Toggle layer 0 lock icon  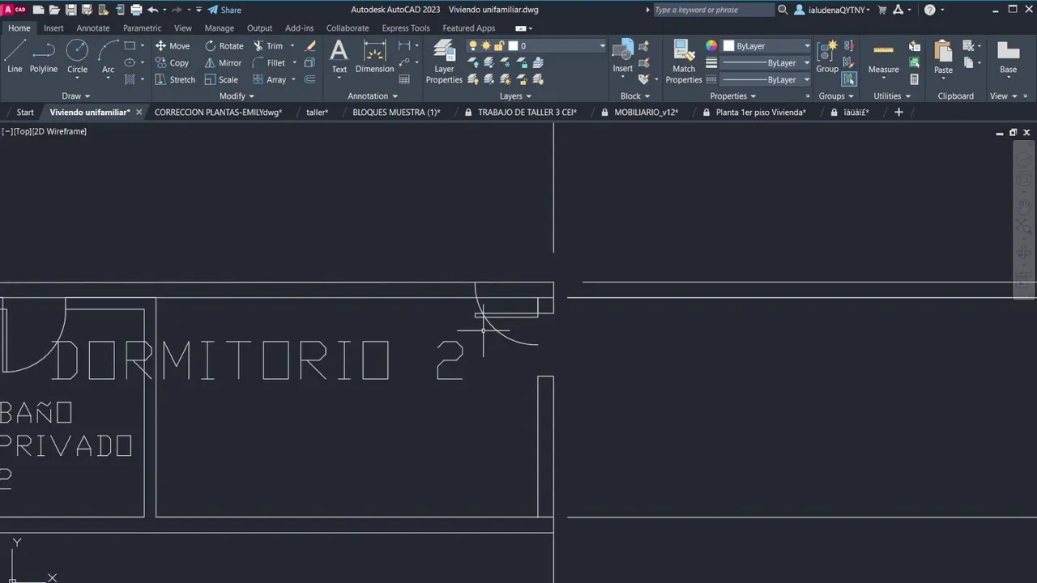coord(499,46)
